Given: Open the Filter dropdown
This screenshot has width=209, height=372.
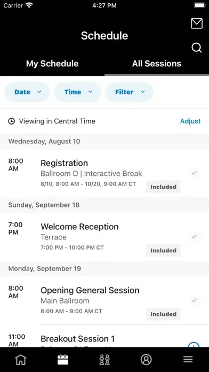Looking at the screenshot, I should (x=129, y=92).
